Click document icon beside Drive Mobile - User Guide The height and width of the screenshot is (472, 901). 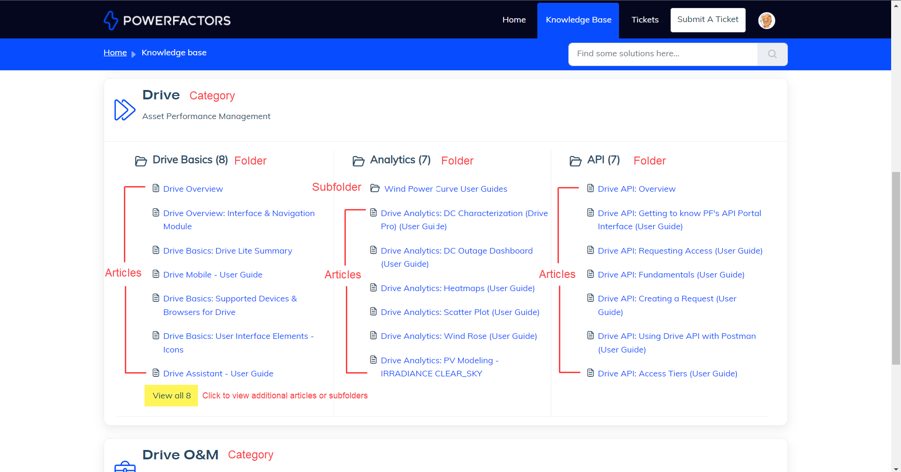pos(156,274)
